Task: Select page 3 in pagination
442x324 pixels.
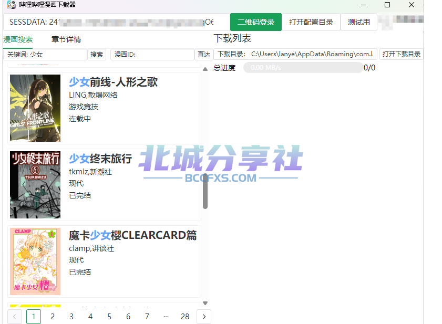Action: [x=71, y=317]
